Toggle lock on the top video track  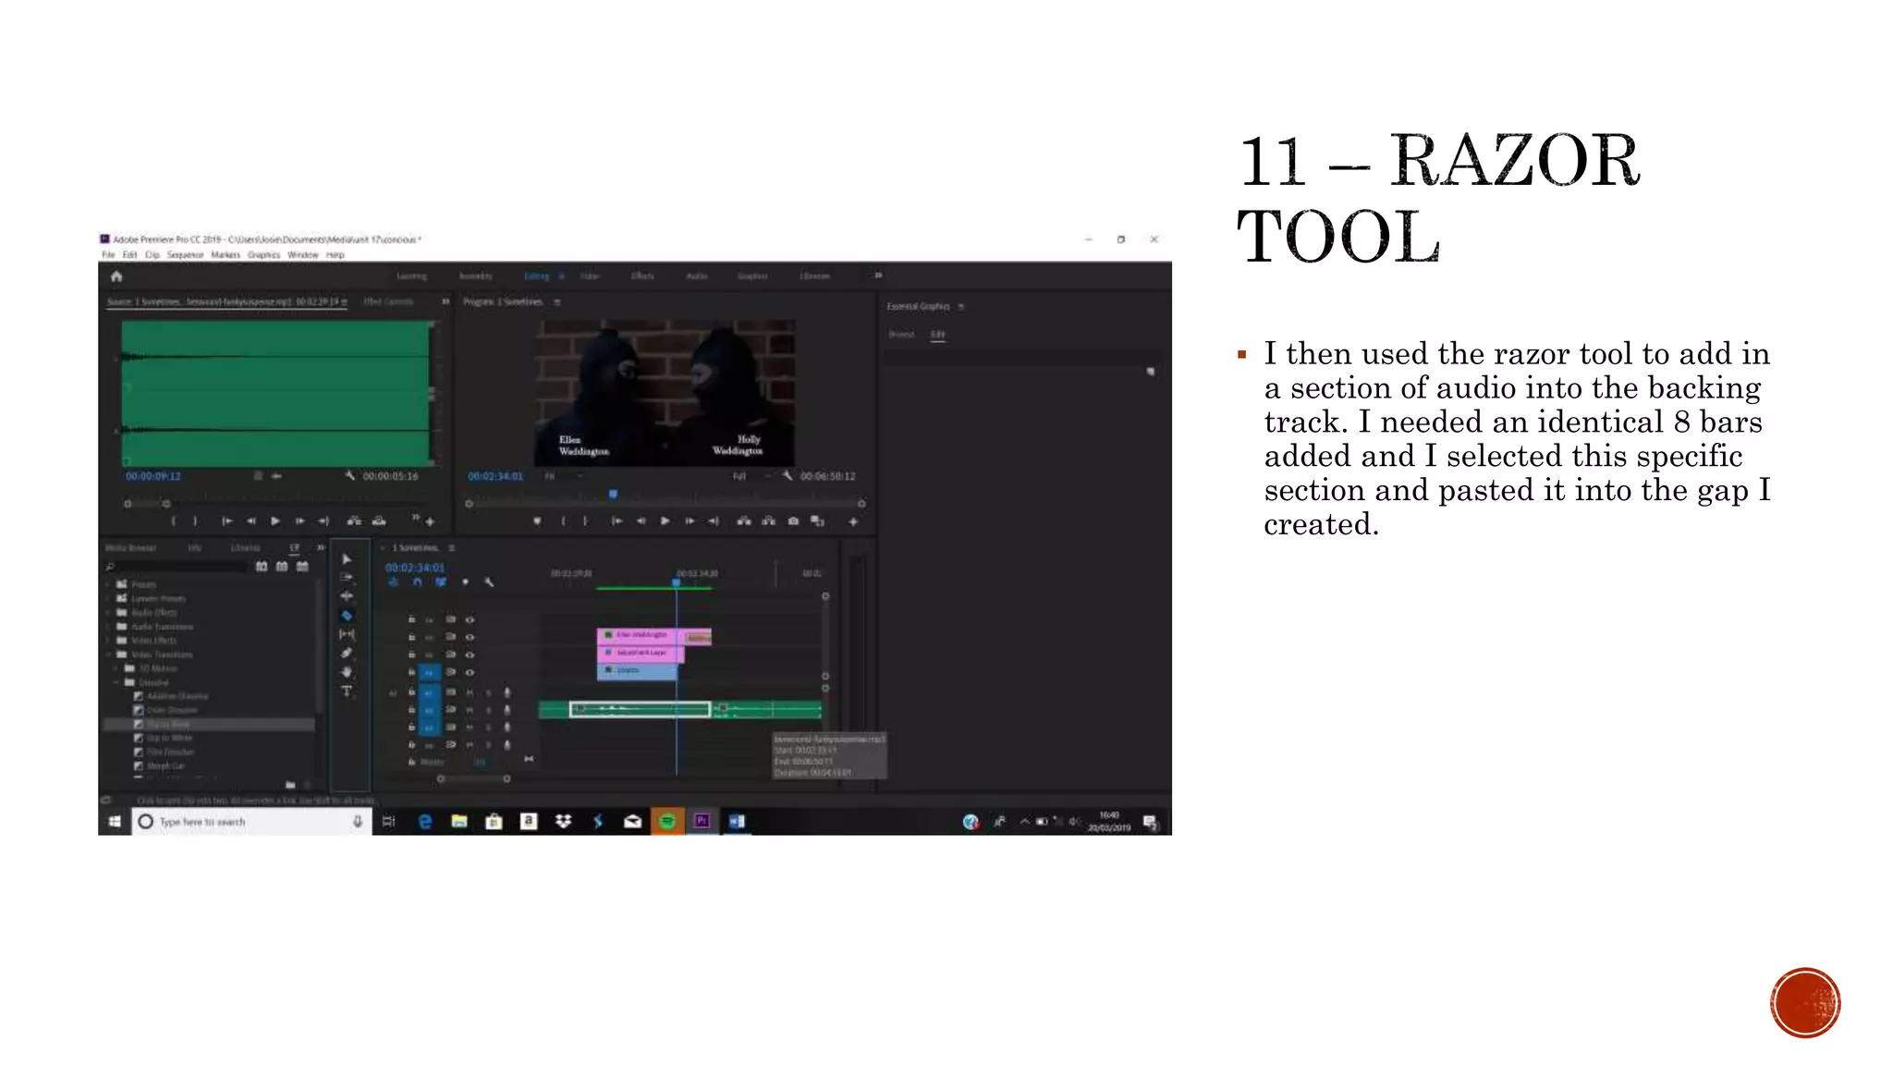click(x=411, y=620)
